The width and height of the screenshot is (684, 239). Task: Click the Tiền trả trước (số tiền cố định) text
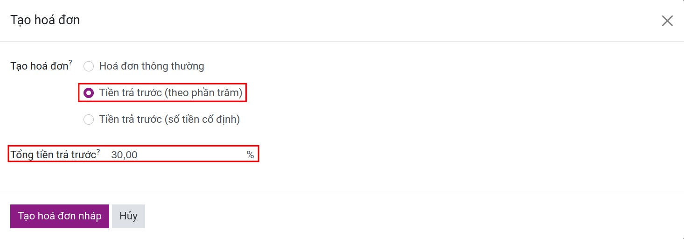pos(169,119)
